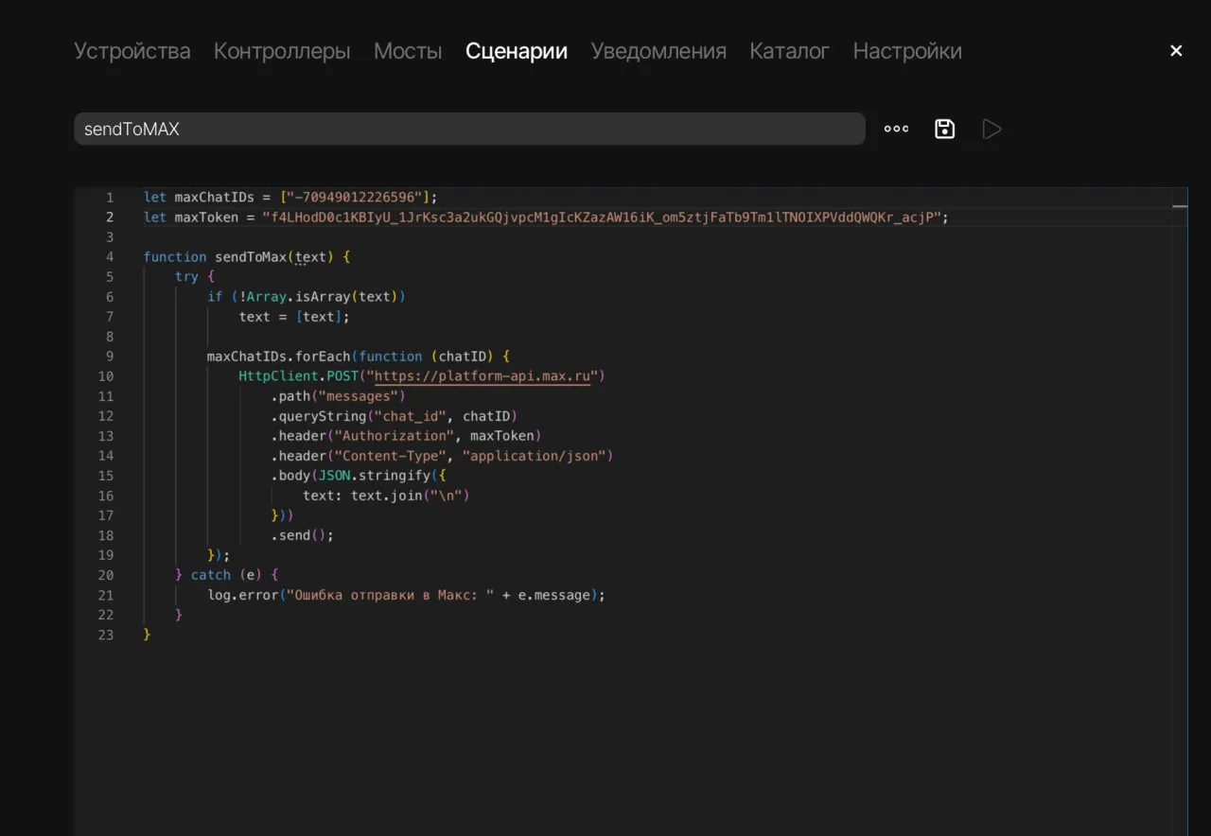Viewport: 1211px width, 836px height.
Task: Open the three-dots more options menu
Action: [896, 129]
